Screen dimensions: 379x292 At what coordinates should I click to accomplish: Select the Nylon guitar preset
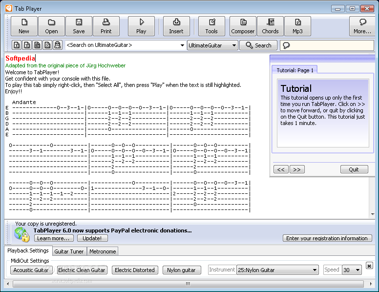(x=182, y=270)
